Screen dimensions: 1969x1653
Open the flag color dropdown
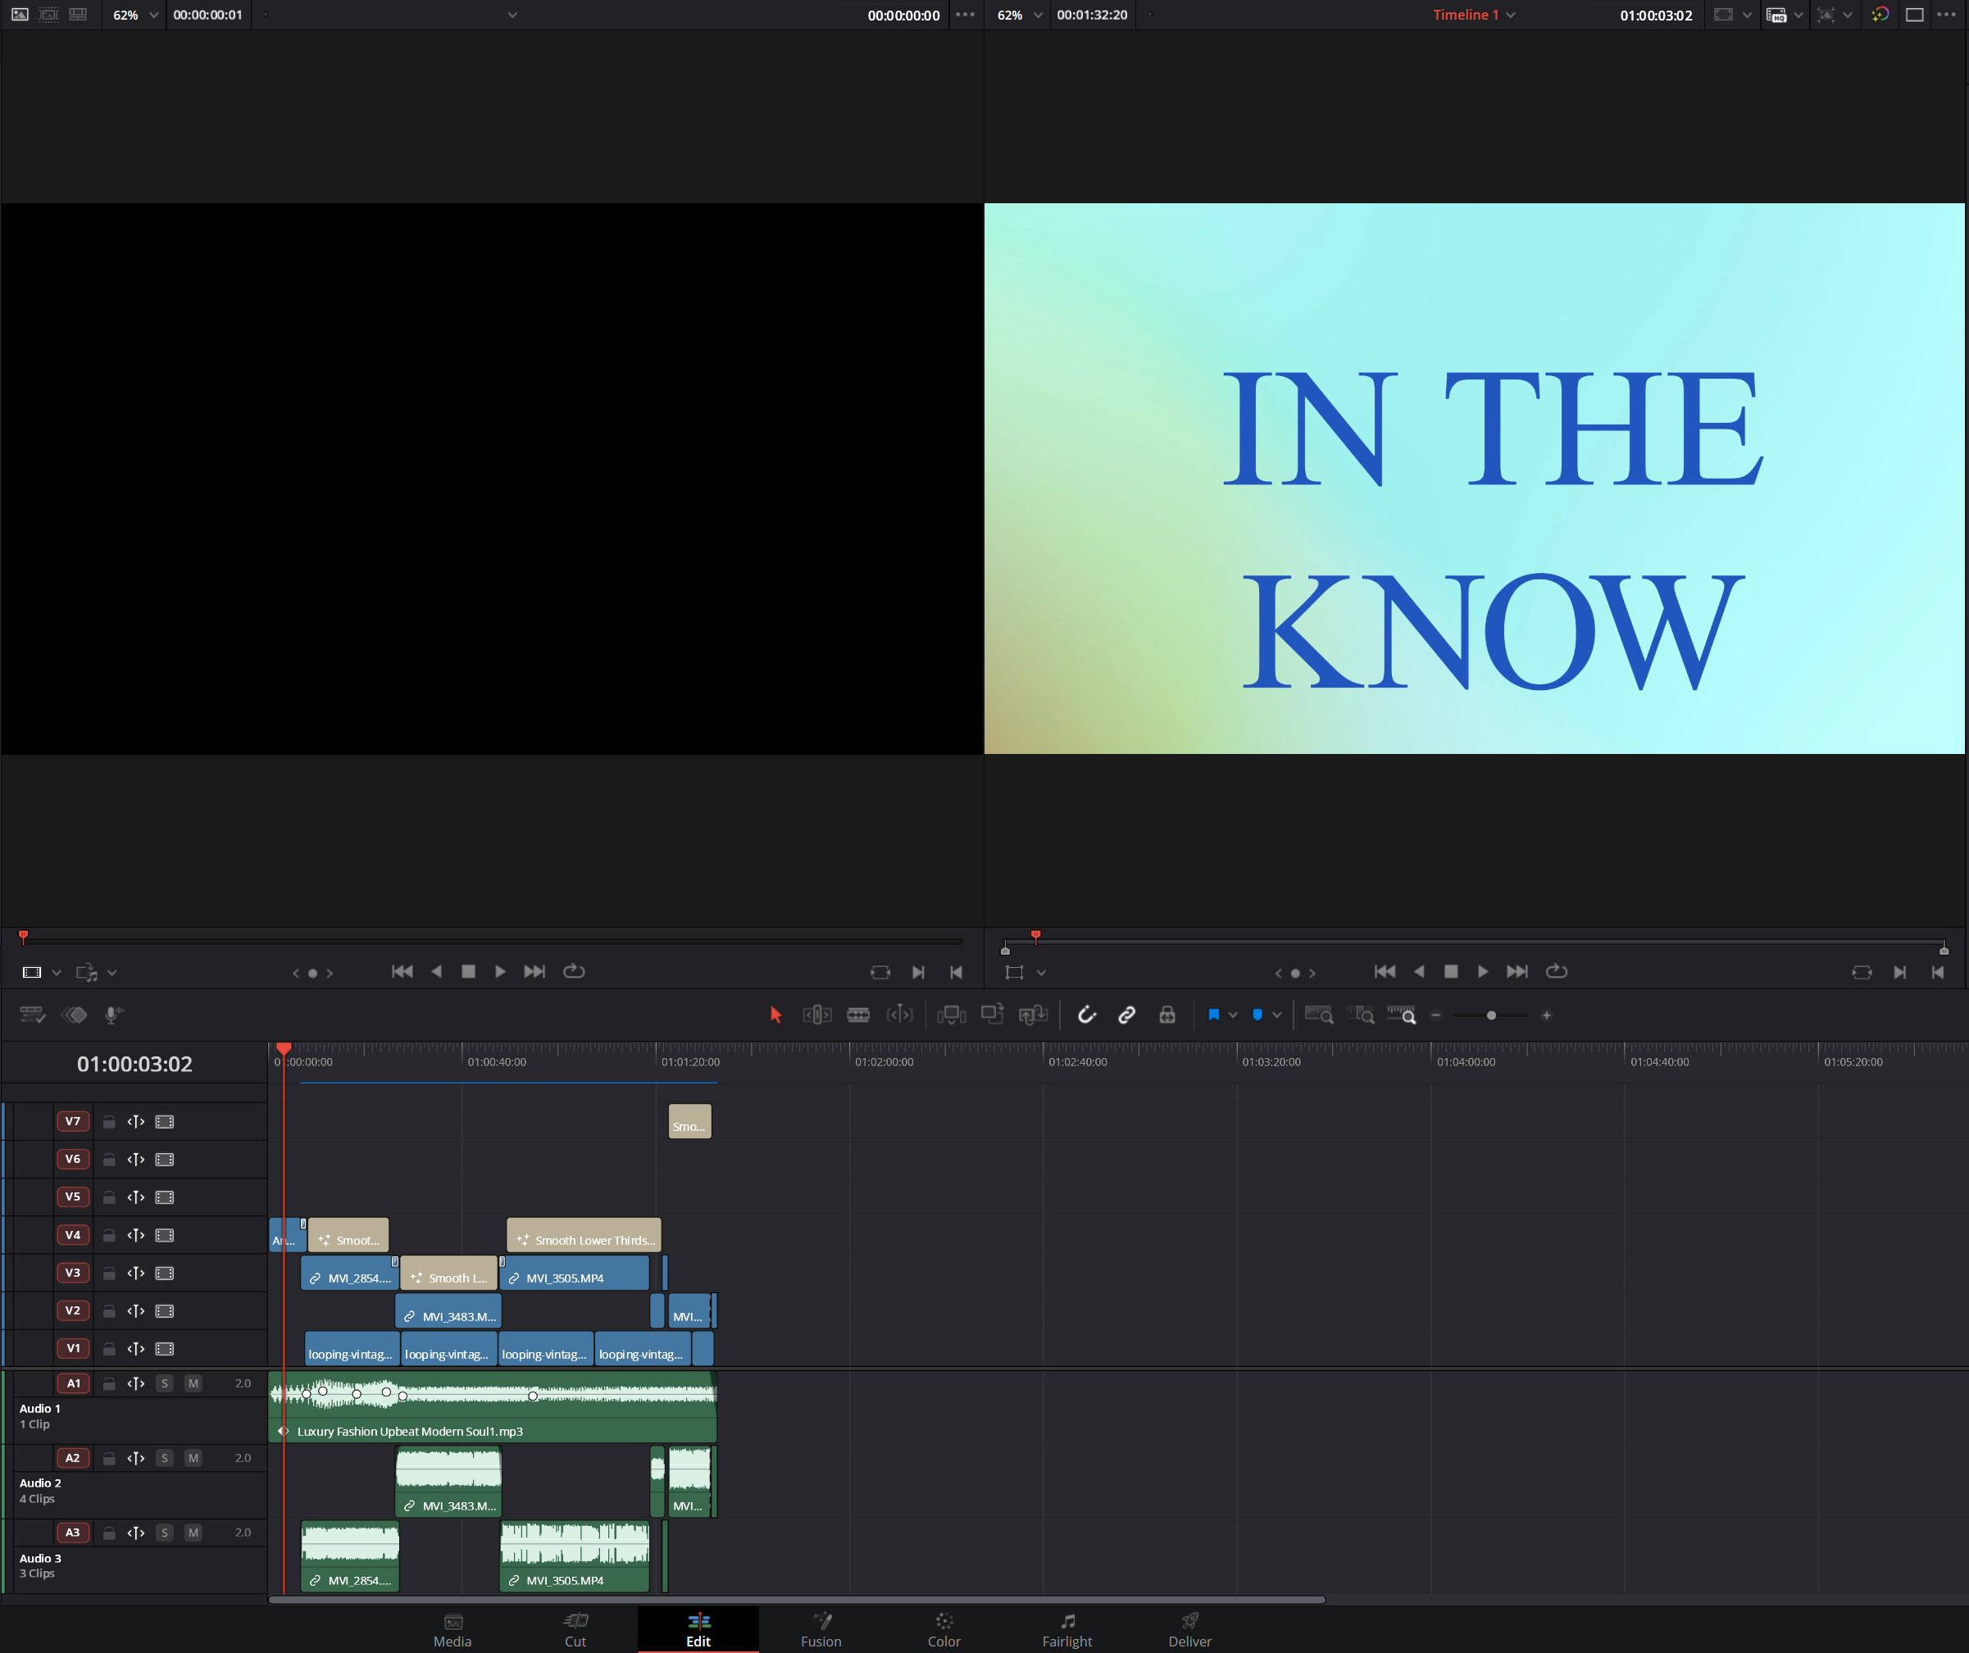[x=1233, y=1015]
